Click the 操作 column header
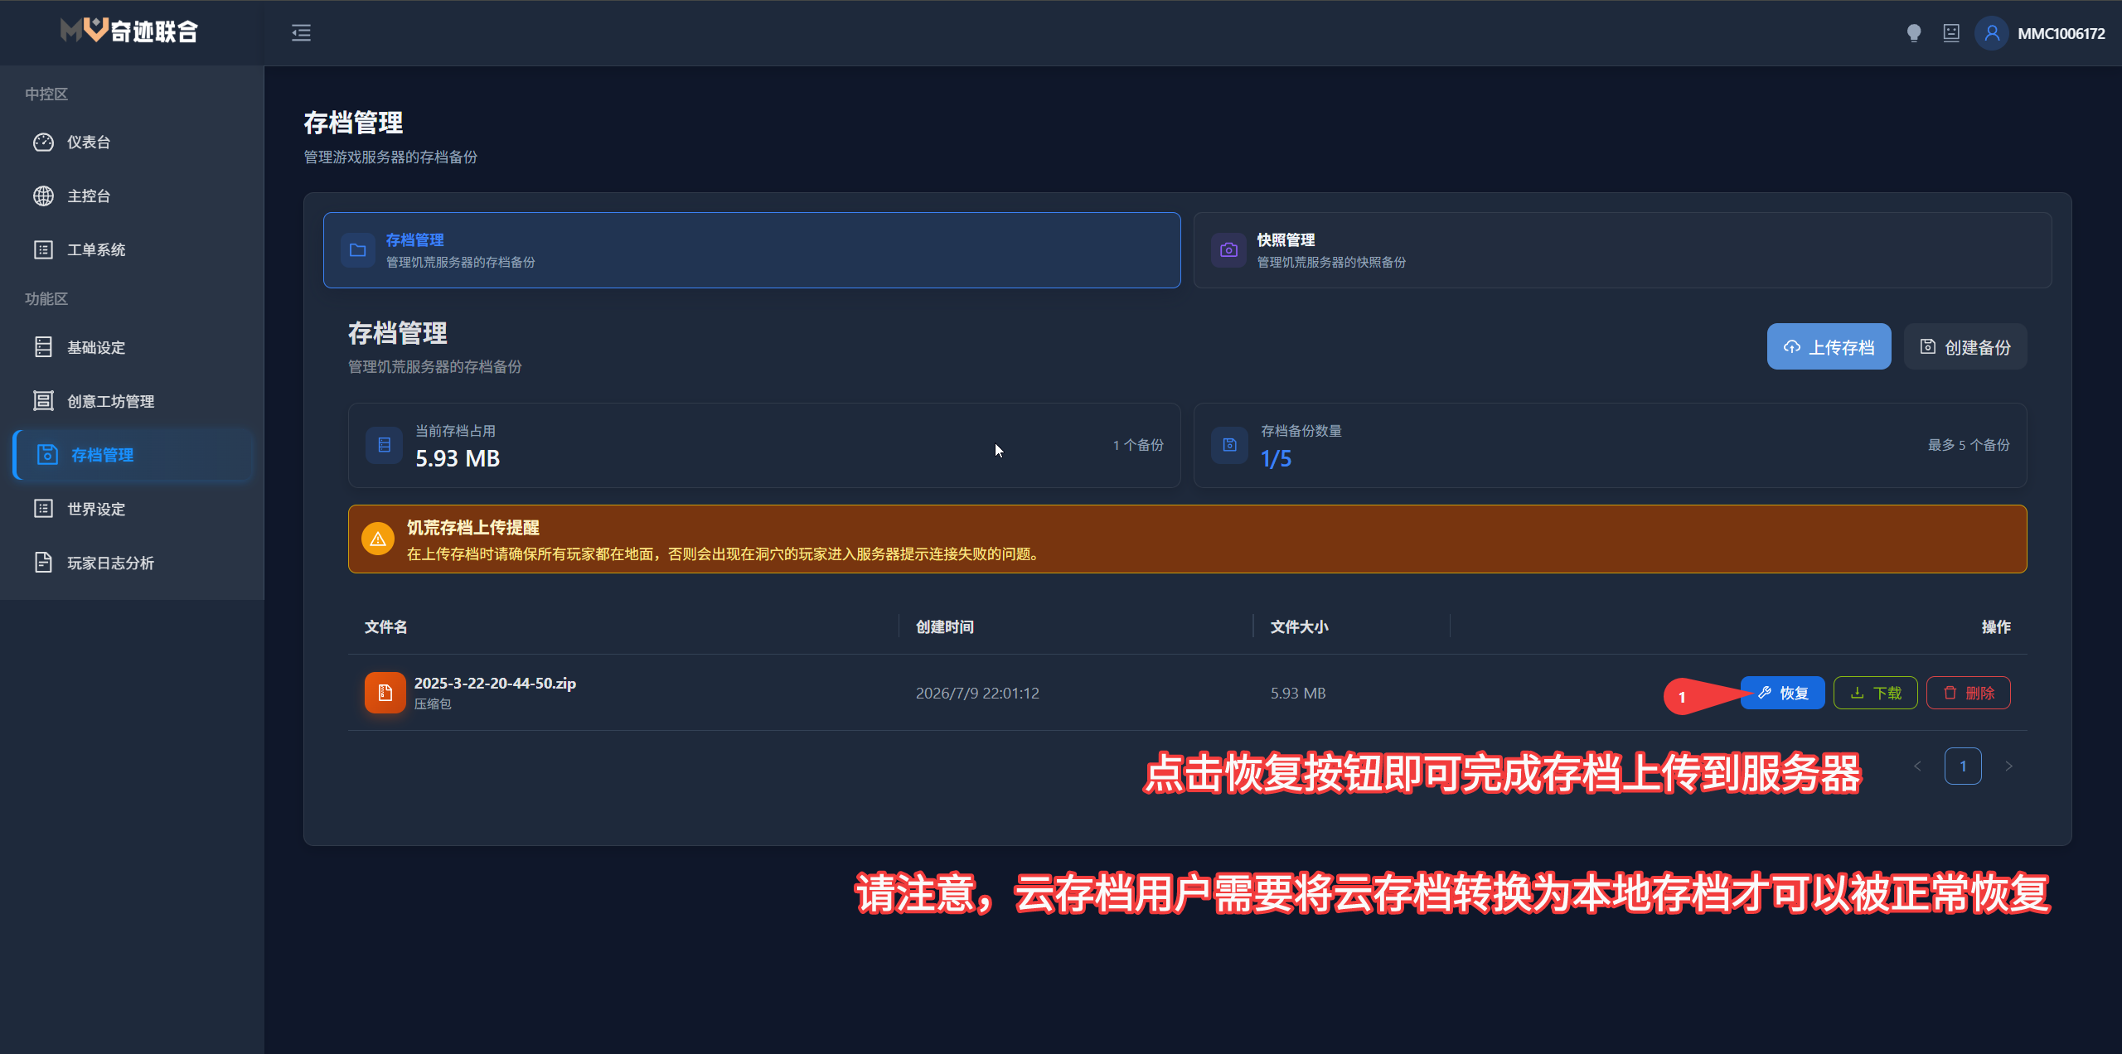Viewport: 2122px width, 1054px height. point(1996,627)
